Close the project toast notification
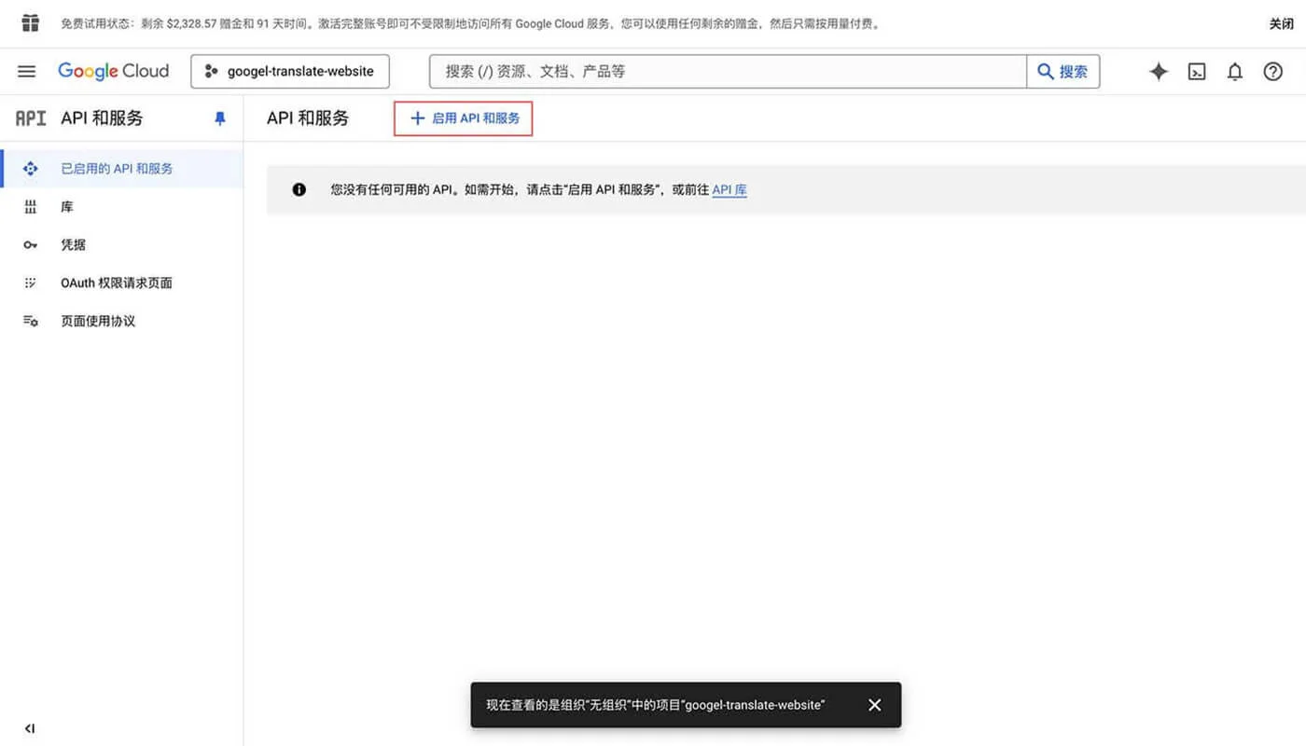This screenshot has height=746, width=1306. tap(874, 705)
